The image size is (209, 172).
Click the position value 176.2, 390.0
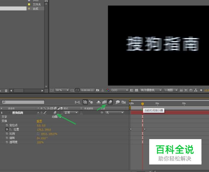click(44, 129)
